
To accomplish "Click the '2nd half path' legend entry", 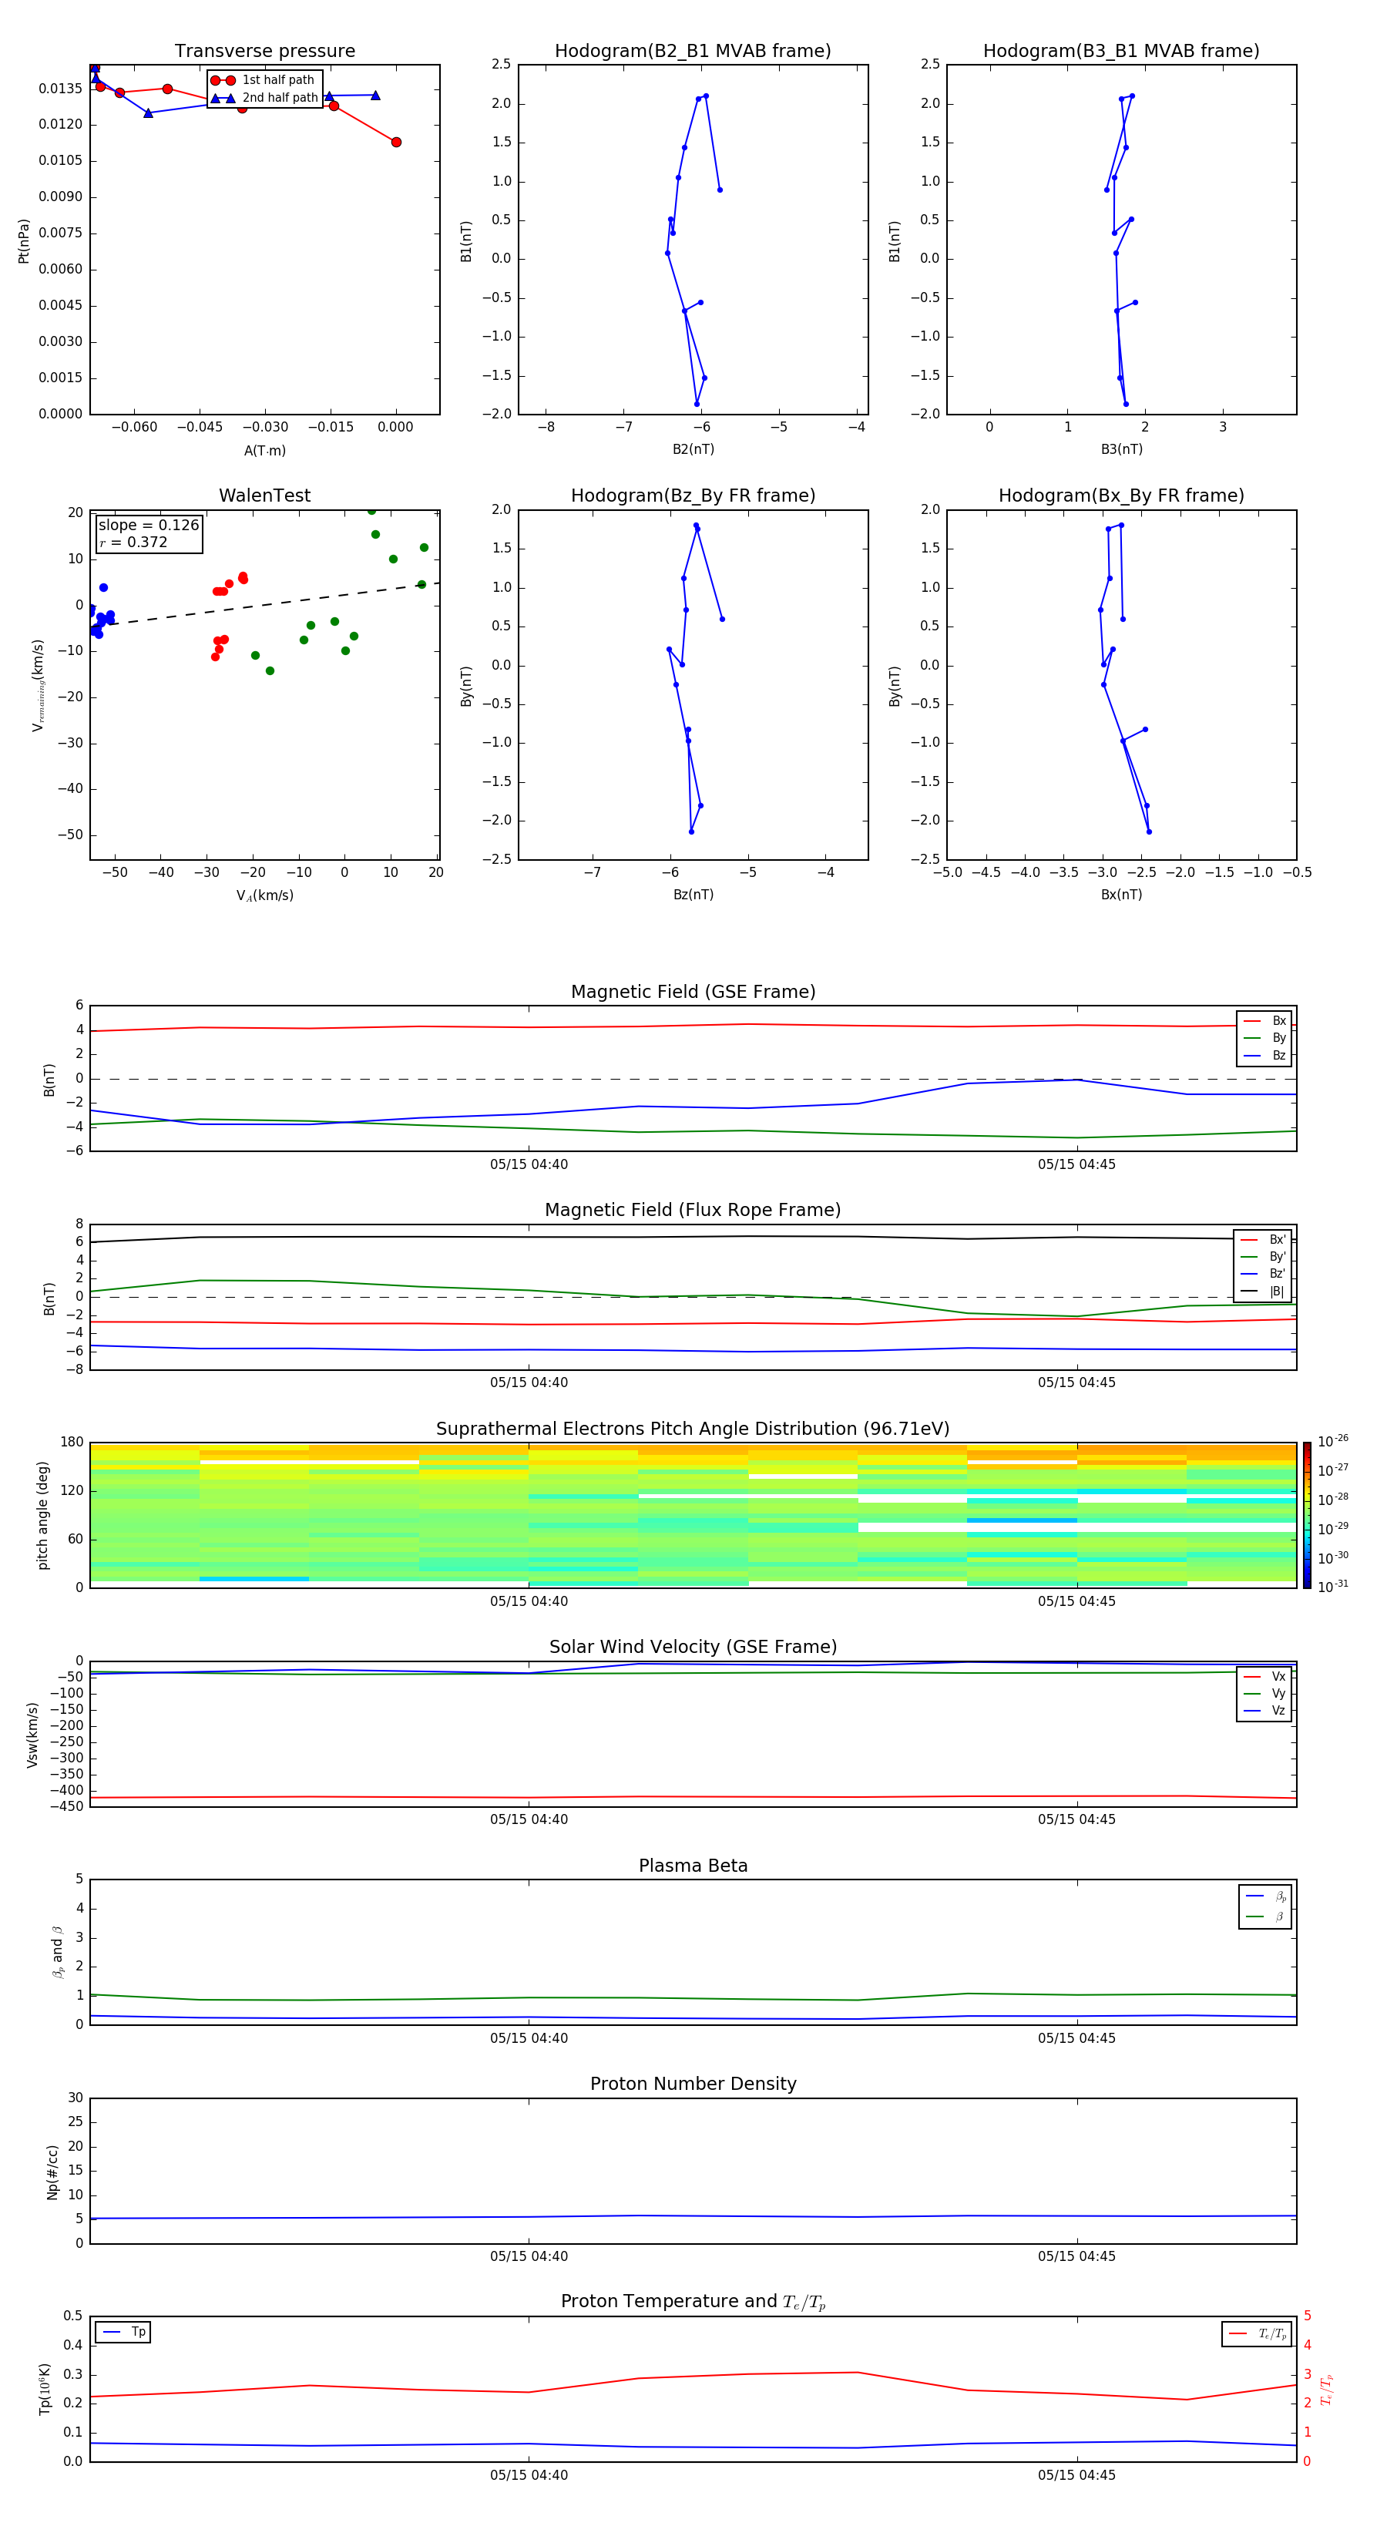I will (x=264, y=98).
